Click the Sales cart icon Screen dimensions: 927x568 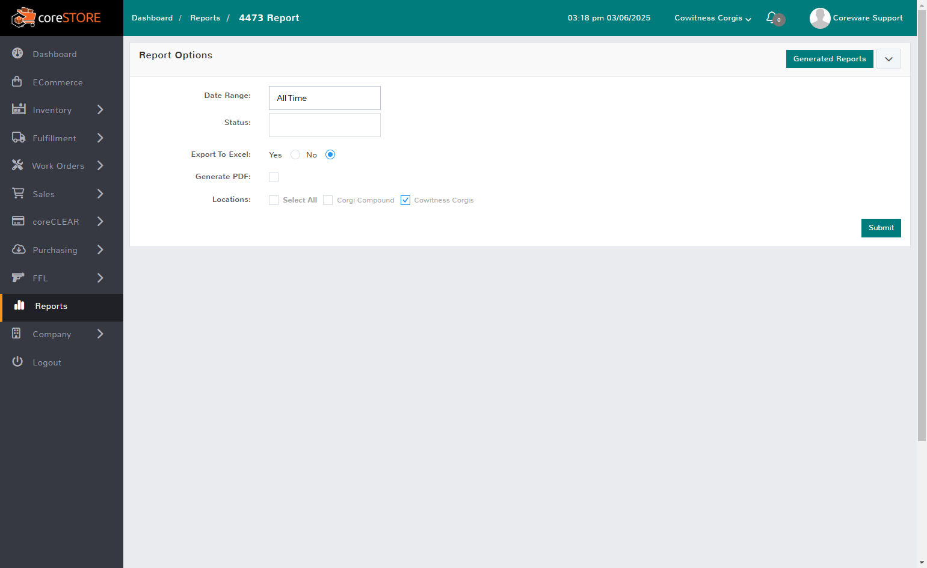[x=18, y=193]
